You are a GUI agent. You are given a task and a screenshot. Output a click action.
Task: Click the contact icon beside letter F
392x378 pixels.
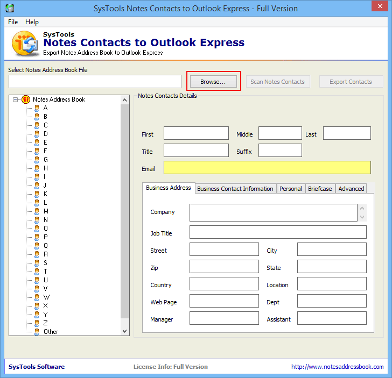tap(37, 151)
